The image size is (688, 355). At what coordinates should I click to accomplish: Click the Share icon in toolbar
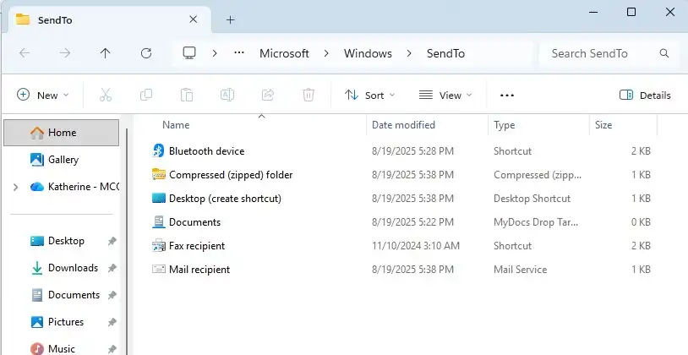click(268, 96)
